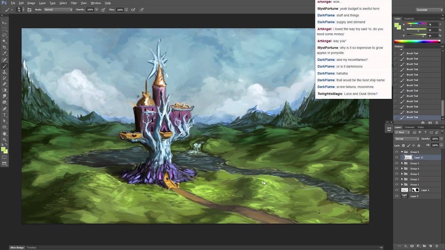Hide the Layer 0 layer

pyautogui.click(x=396, y=196)
